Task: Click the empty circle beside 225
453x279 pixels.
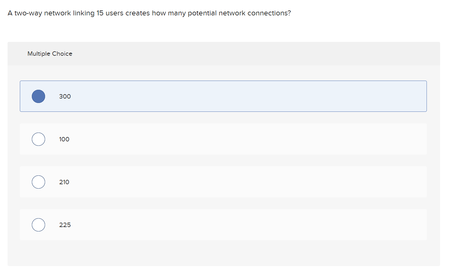Action: (38, 225)
